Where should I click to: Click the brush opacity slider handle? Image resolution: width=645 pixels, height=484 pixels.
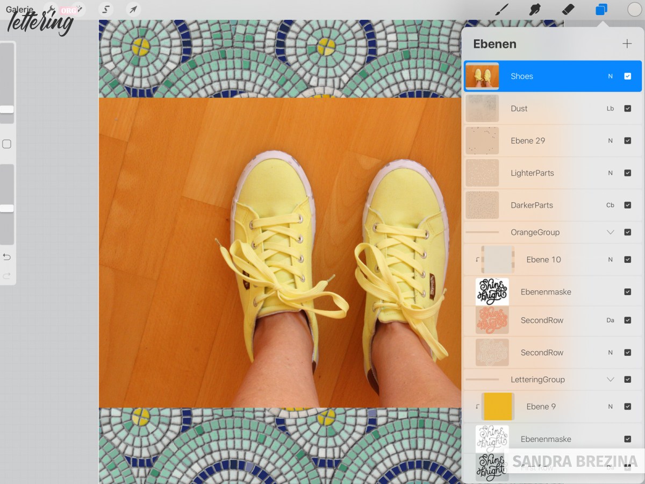pos(6,208)
